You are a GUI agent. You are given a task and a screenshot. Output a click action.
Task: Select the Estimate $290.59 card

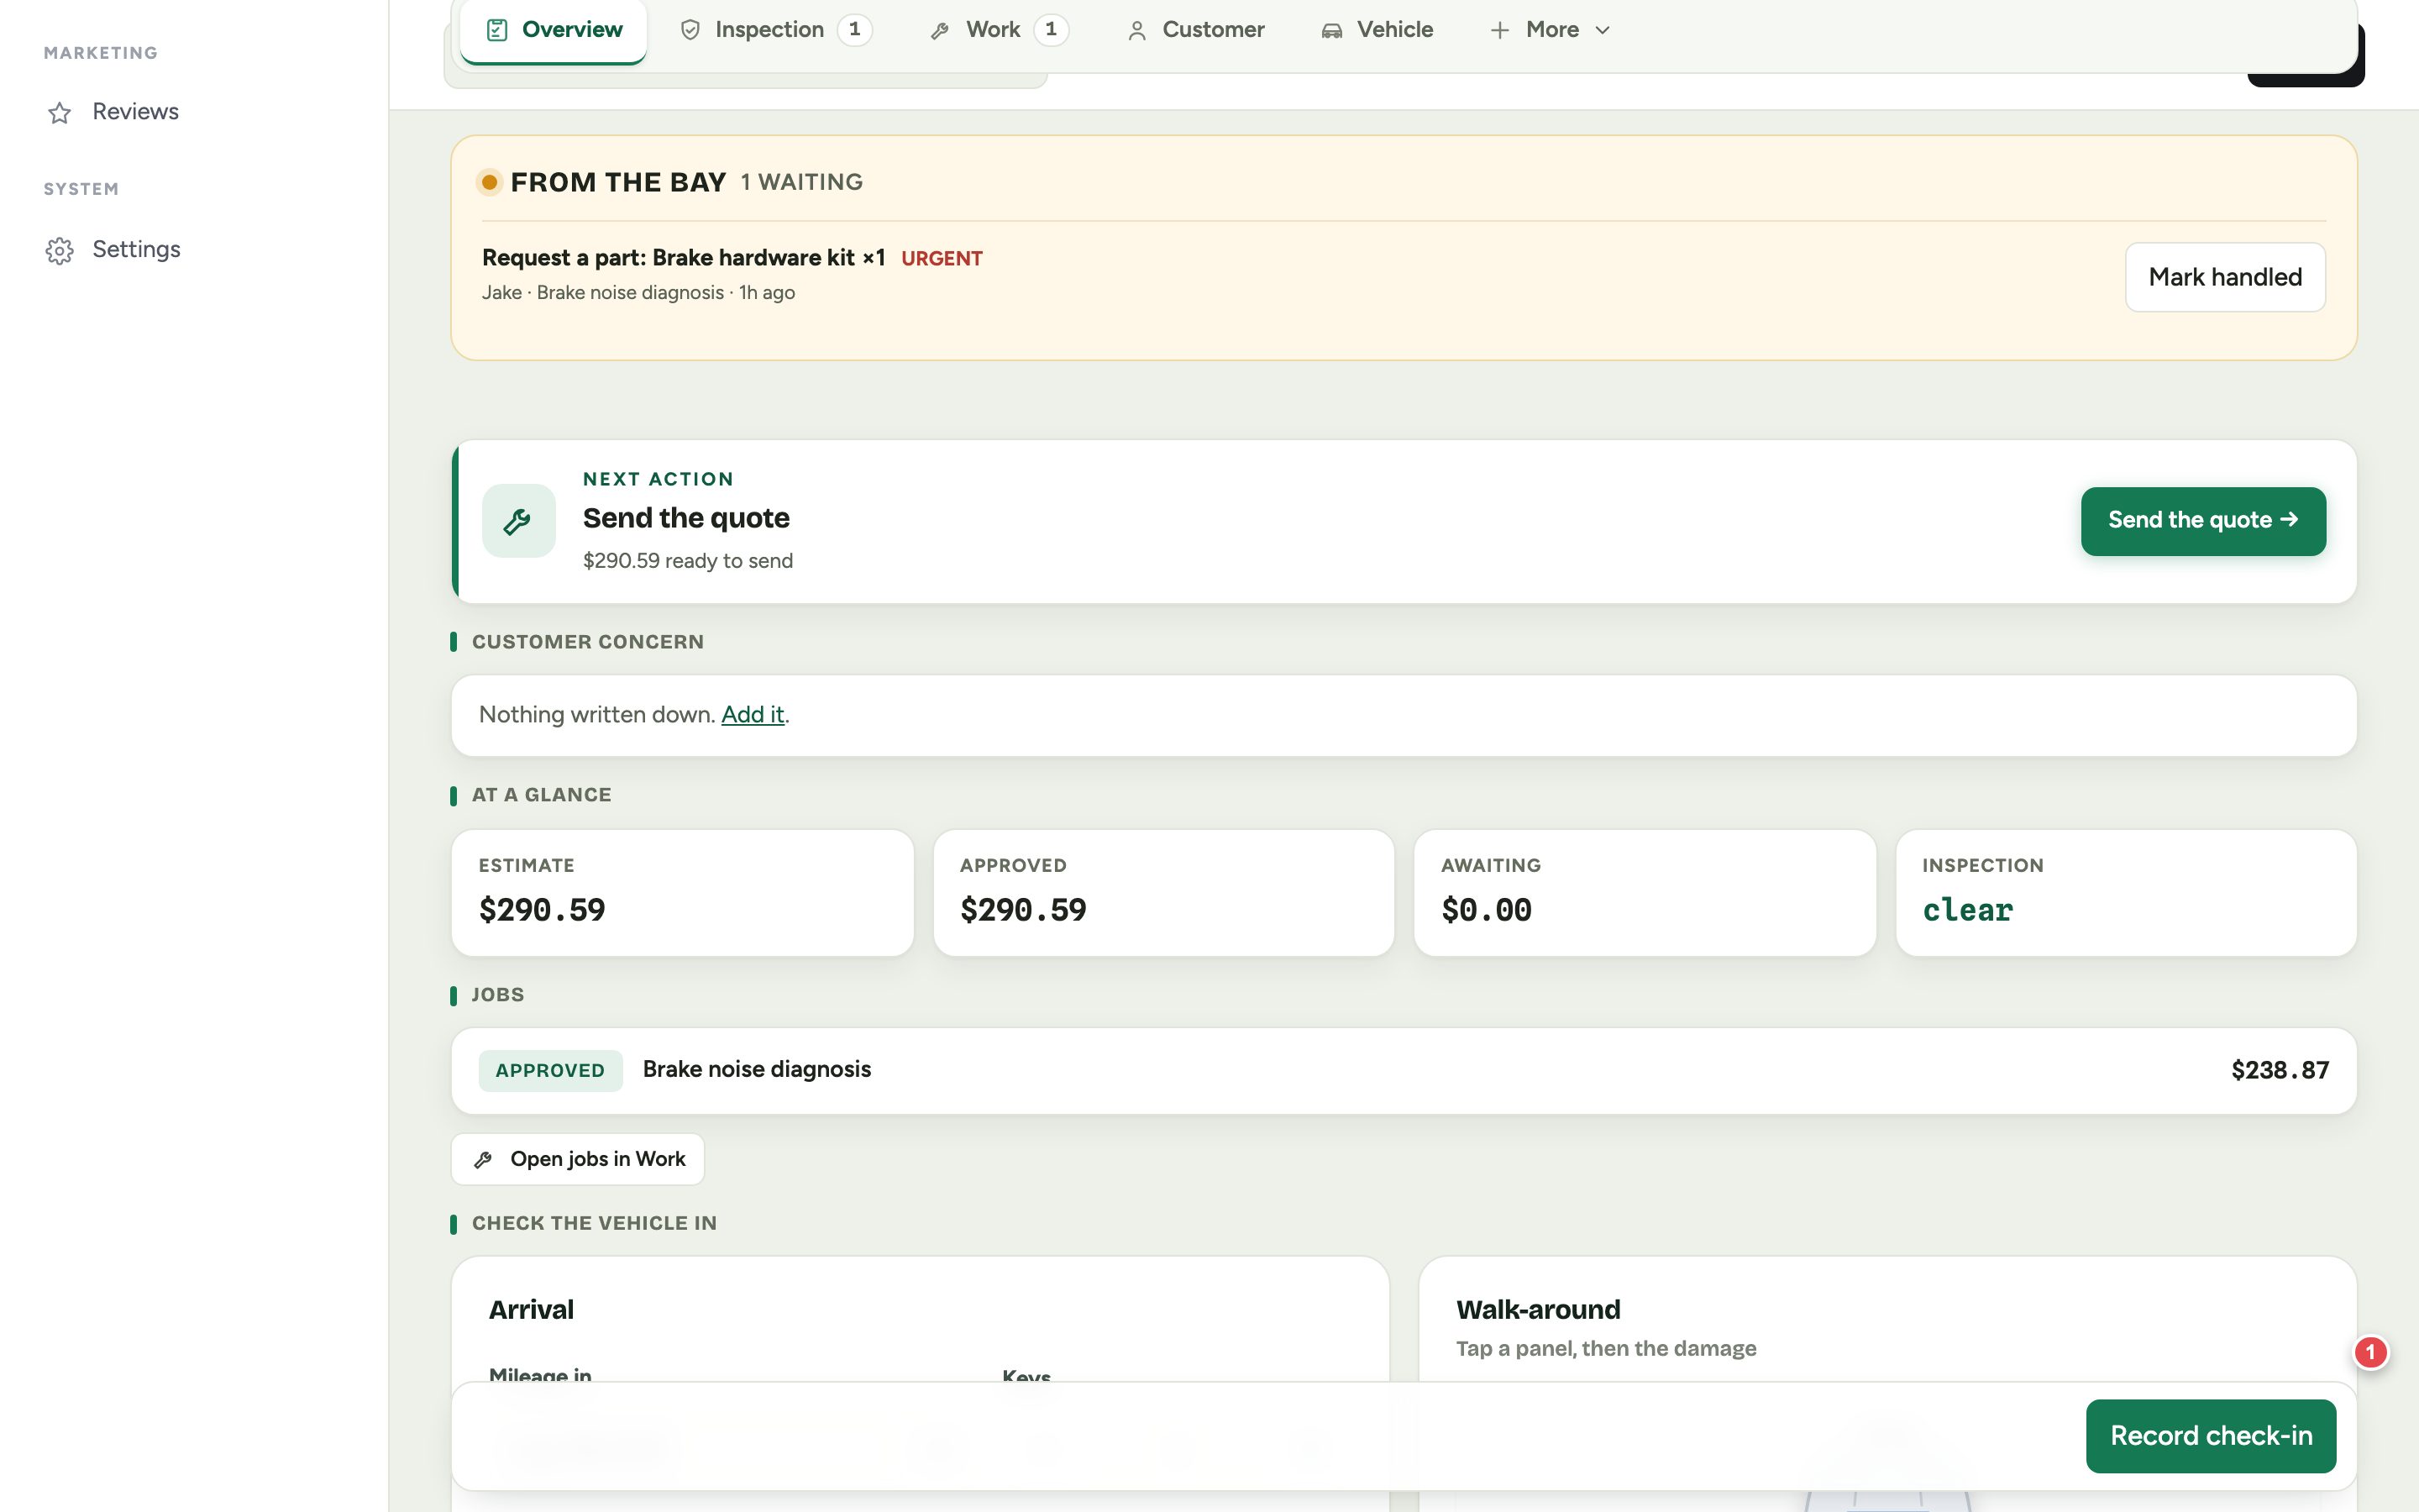(x=683, y=892)
